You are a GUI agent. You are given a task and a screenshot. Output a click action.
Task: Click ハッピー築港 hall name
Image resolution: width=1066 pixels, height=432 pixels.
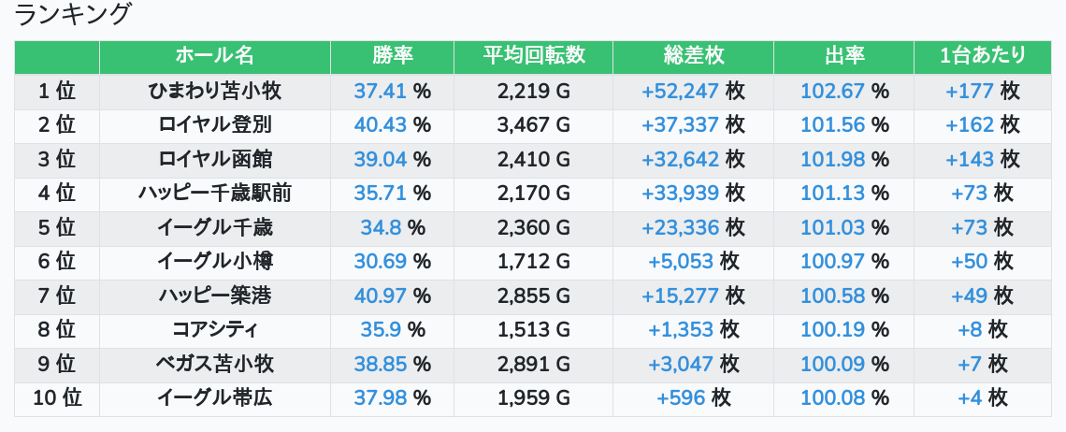point(214,296)
